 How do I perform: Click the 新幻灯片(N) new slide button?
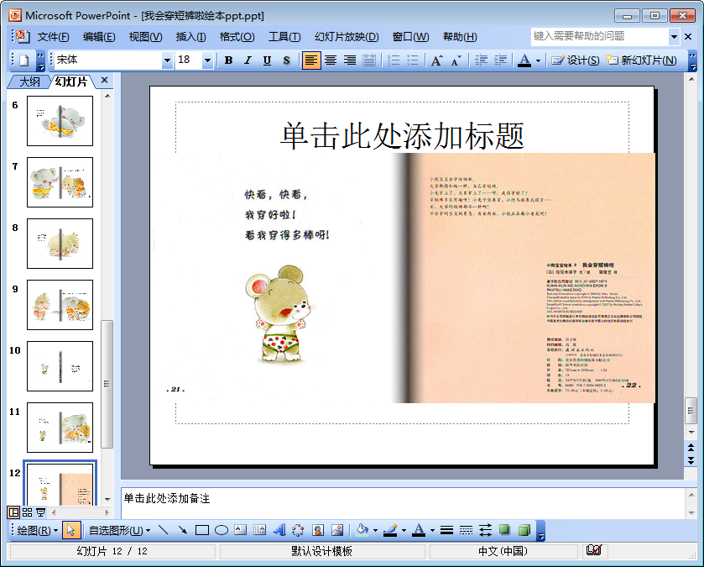pyautogui.click(x=641, y=60)
